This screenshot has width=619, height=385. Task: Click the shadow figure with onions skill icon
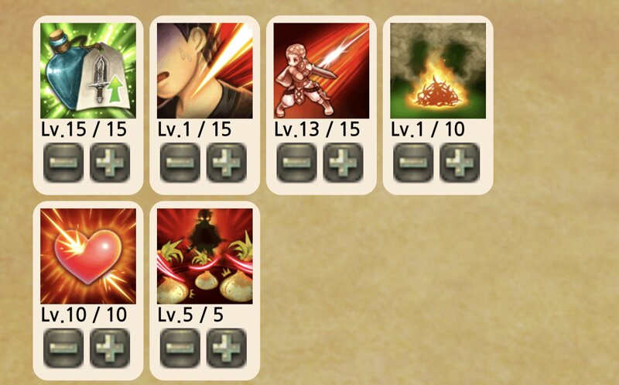(205, 256)
